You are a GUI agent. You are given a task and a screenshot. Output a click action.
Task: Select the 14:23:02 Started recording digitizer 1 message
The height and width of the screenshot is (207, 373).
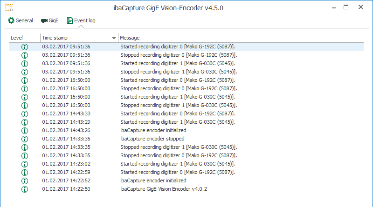pyautogui.click(x=178, y=164)
